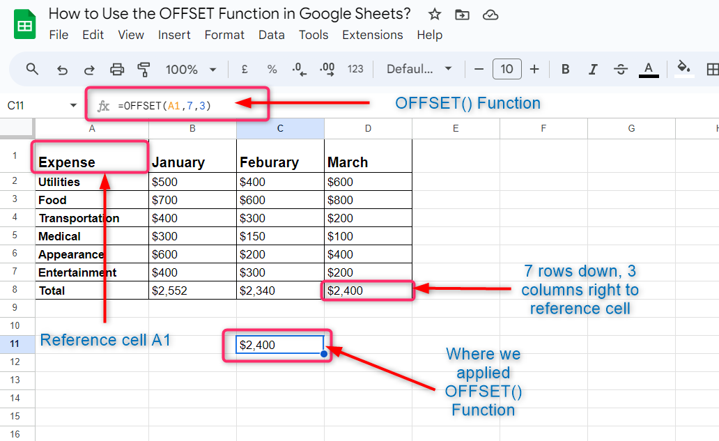719x441 pixels.
Task: Redo the last undone action
Action: pos(89,69)
